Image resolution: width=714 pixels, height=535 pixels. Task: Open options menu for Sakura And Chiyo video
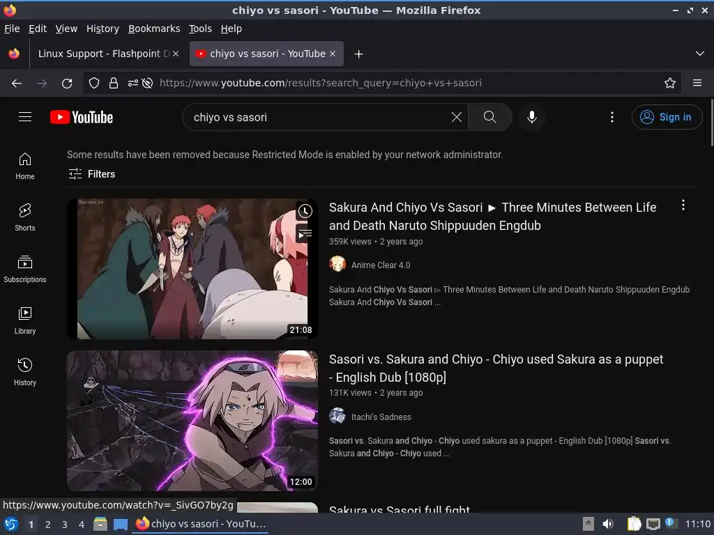683,205
